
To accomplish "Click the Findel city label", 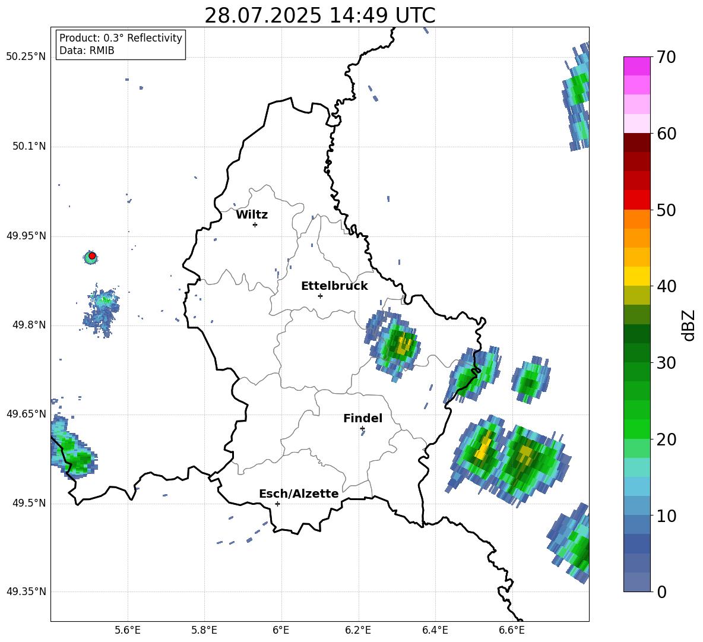I will (363, 418).
